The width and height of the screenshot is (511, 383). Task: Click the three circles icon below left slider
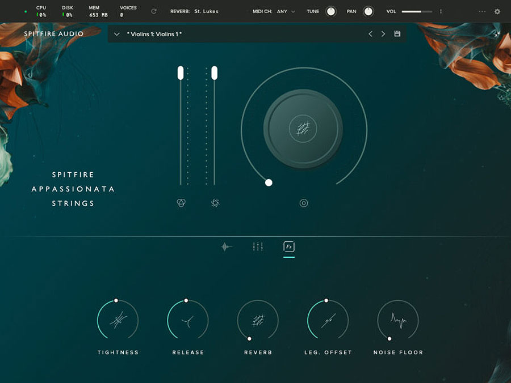point(181,203)
